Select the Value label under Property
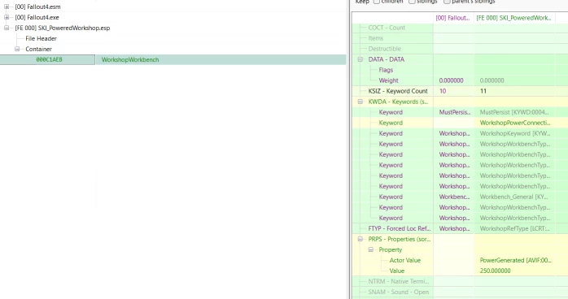The height and width of the screenshot is (299, 568). pos(396,271)
